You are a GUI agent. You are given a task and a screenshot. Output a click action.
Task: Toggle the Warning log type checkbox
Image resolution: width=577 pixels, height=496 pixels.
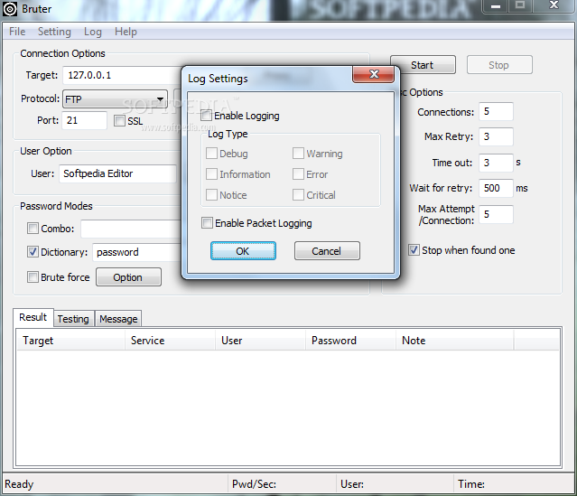[x=298, y=154]
